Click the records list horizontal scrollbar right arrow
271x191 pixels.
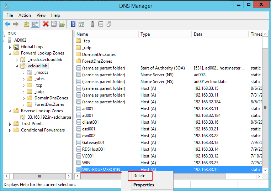pyautogui.click(x=259, y=176)
